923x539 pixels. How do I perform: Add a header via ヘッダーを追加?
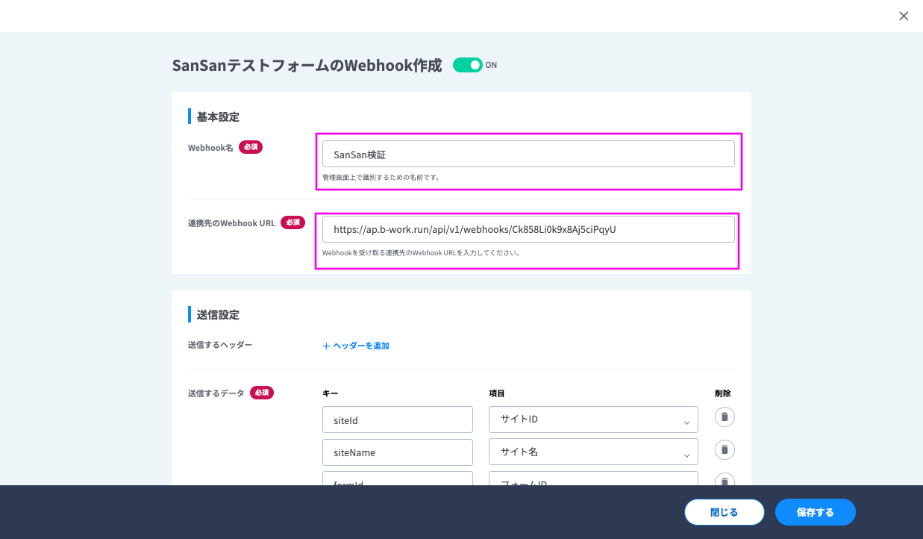pyautogui.click(x=356, y=346)
